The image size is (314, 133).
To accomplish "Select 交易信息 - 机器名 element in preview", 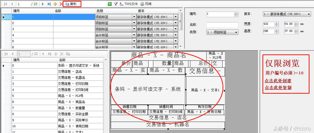I will [168, 125].
